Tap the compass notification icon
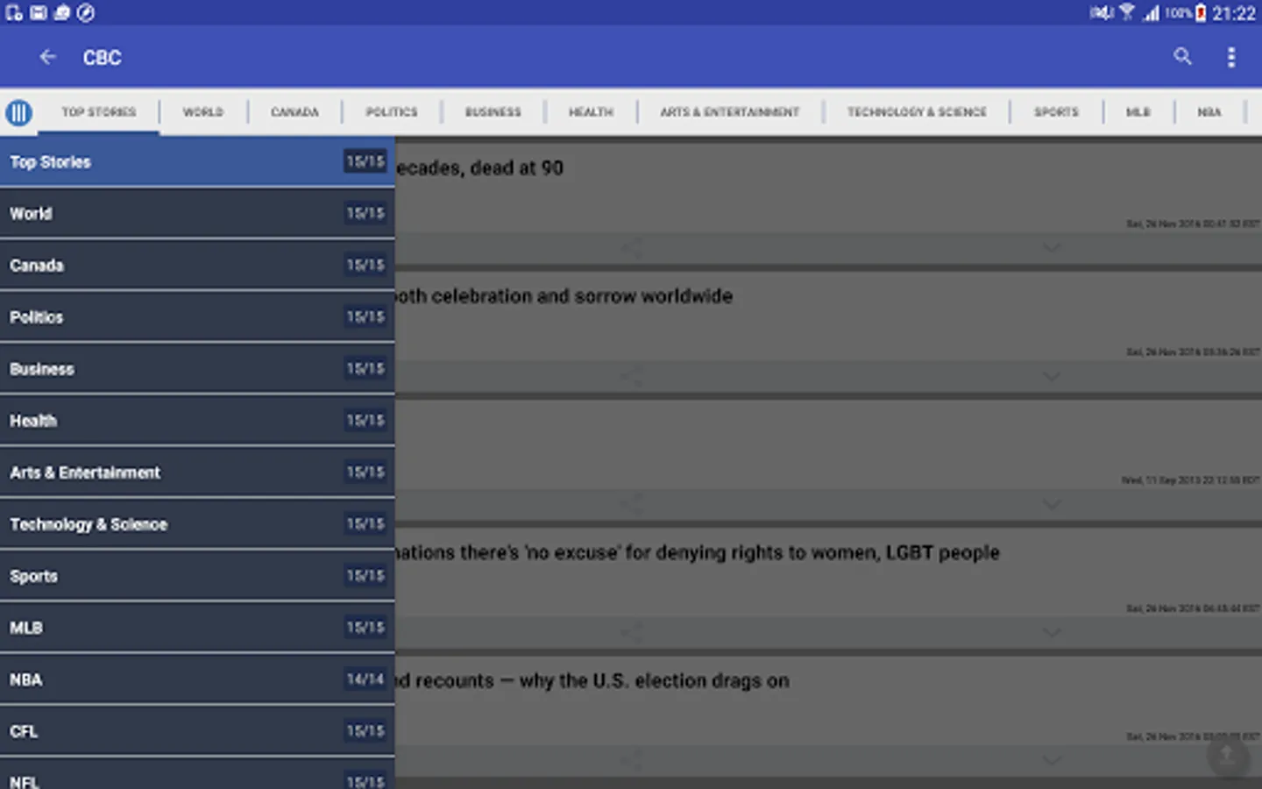1262x789 pixels. [85, 12]
